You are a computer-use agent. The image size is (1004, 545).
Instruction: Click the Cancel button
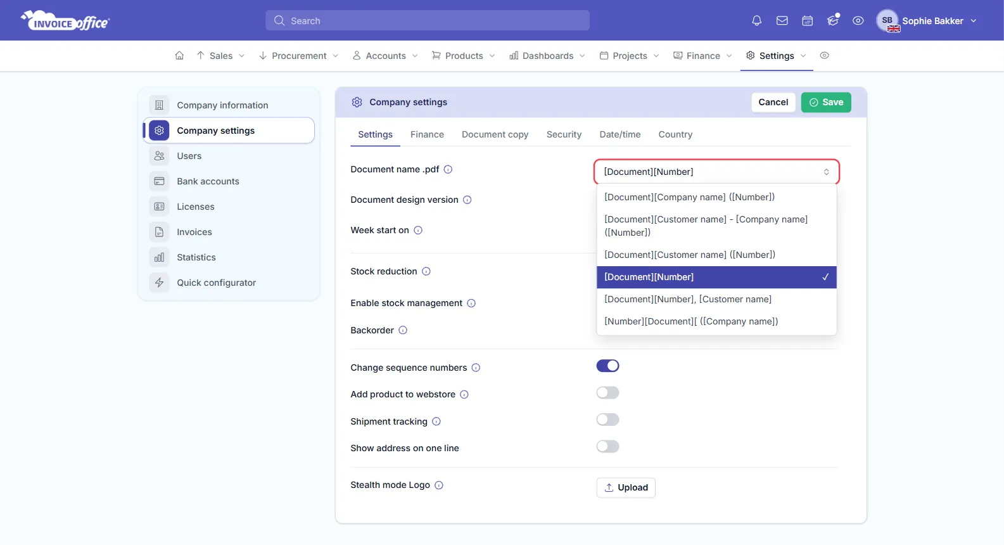(x=773, y=102)
